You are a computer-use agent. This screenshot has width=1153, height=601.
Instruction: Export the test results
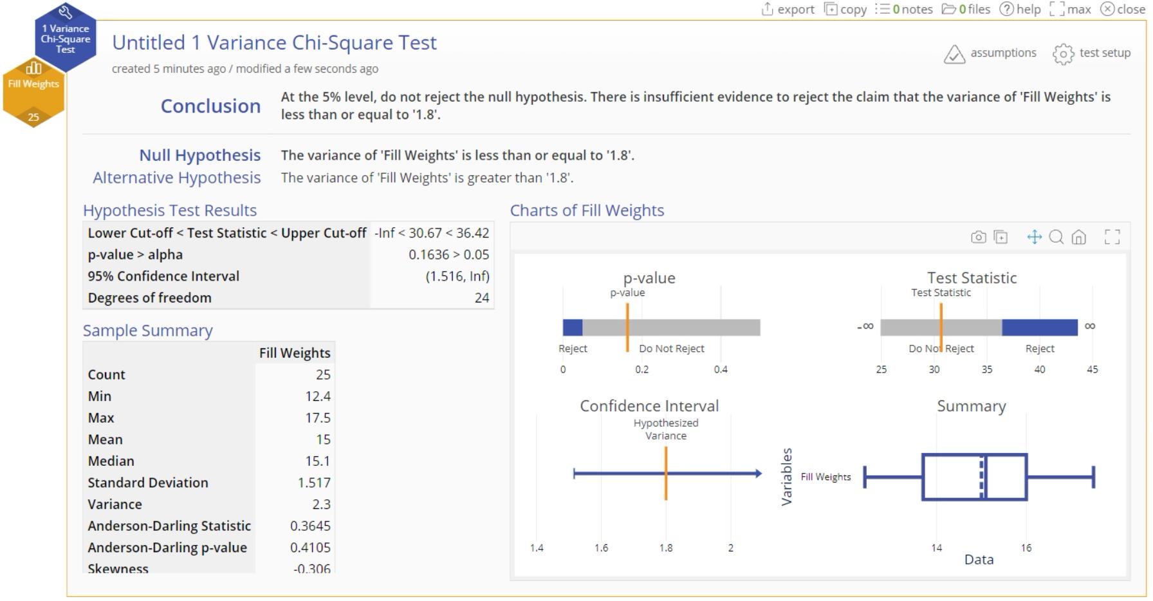coord(788,9)
